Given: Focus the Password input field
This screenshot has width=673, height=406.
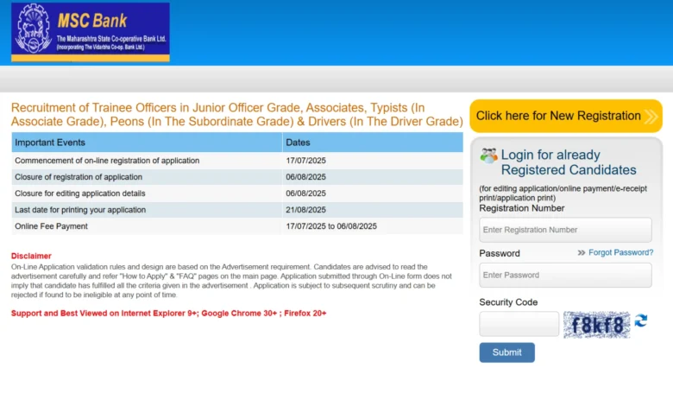Looking at the screenshot, I should (565, 275).
